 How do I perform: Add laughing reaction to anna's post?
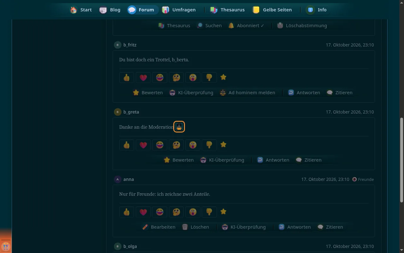(160, 212)
